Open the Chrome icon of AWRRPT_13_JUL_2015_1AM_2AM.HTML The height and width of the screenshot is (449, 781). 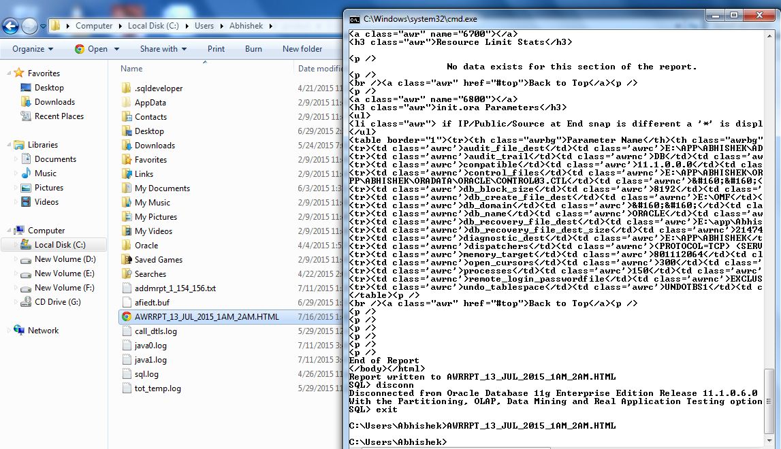point(127,316)
